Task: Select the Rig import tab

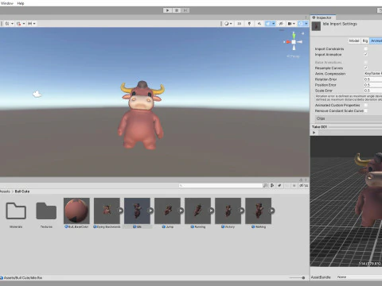Action: (x=365, y=41)
